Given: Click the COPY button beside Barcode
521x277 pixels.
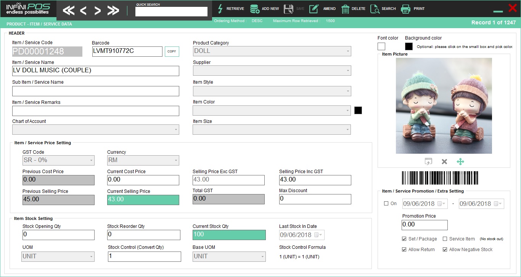Looking at the screenshot, I should click(x=172, y=51).
